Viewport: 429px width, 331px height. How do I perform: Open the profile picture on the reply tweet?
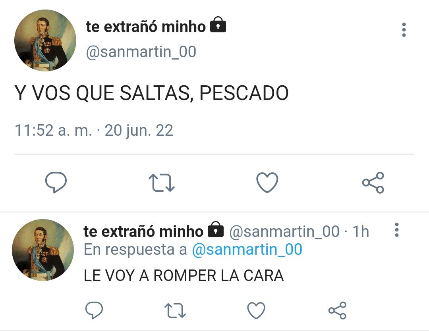click(43, 250)
